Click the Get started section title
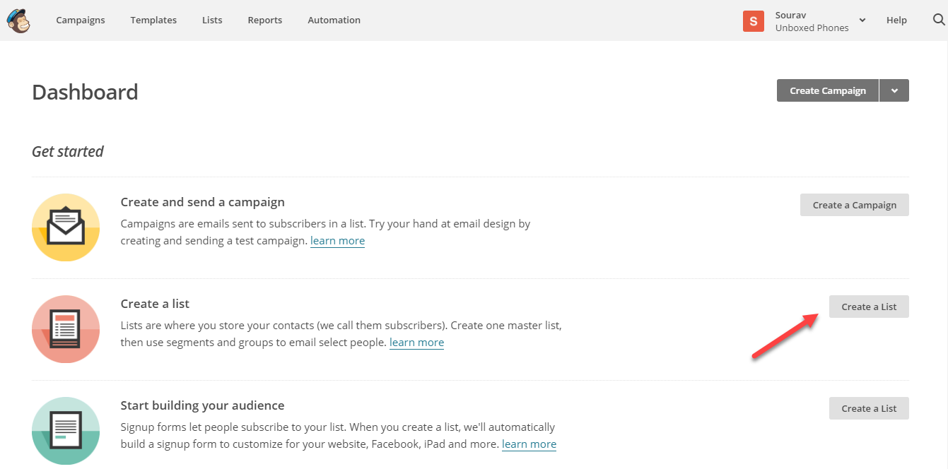The image size is (948, 469). (68, 151)
